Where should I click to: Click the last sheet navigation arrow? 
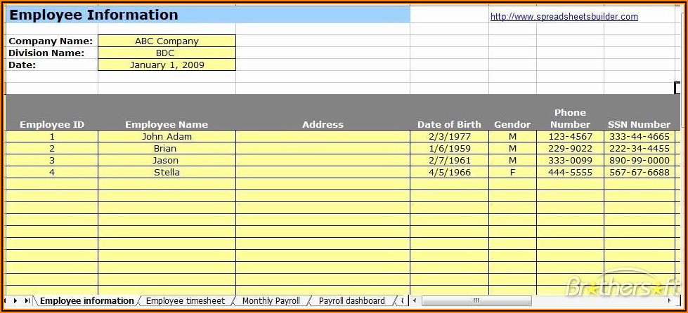pyautogui.click(x=27, y=301)
